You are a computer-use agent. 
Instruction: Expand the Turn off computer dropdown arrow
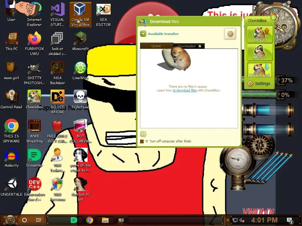click(x=147, y=142)
